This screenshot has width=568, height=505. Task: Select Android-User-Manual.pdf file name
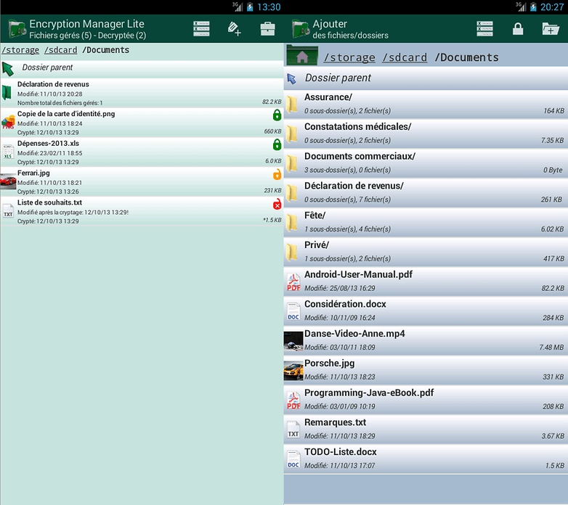358,274
